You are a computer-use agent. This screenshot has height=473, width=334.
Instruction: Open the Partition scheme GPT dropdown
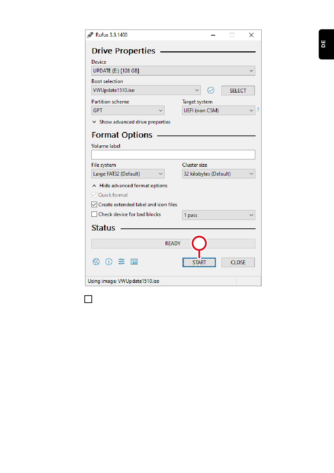click(x=128, y=111)
